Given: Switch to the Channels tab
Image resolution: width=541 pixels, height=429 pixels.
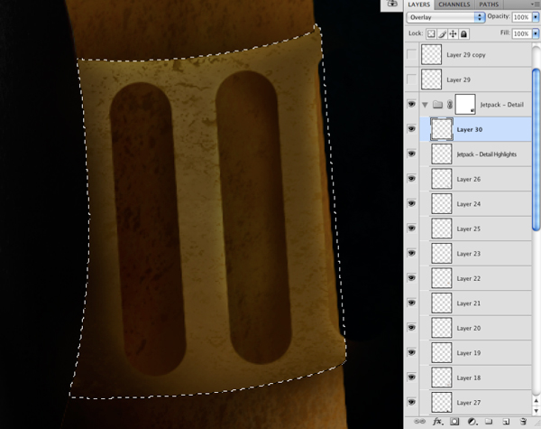Looking at the screenshot, I should coord(454,5).
